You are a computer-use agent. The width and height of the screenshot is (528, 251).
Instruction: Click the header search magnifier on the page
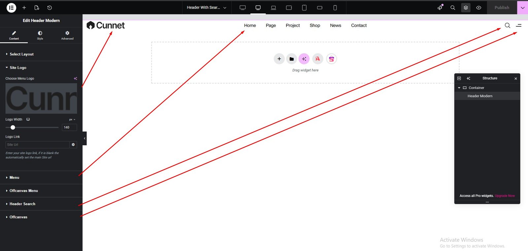(x=508, y=25)
